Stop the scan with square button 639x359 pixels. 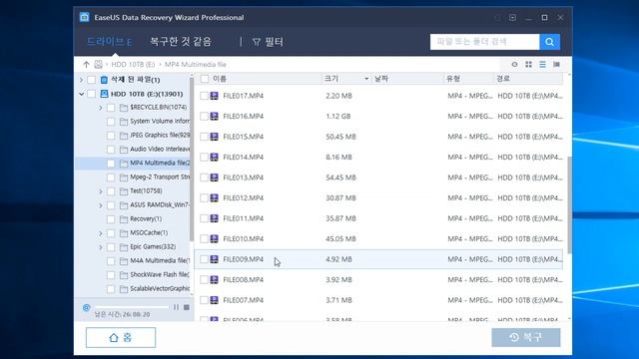(187, 307)
